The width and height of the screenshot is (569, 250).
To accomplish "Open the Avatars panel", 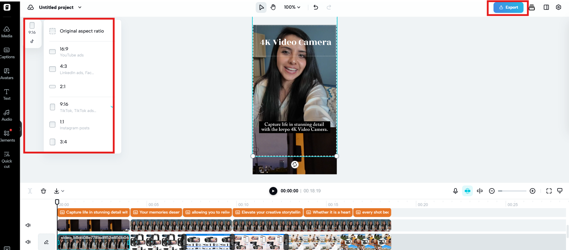I will [x=7, y=74].
